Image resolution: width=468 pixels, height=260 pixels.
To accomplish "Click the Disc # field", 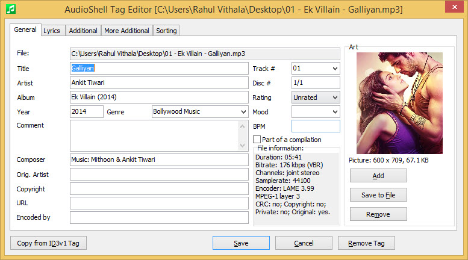I will [316, 82].
